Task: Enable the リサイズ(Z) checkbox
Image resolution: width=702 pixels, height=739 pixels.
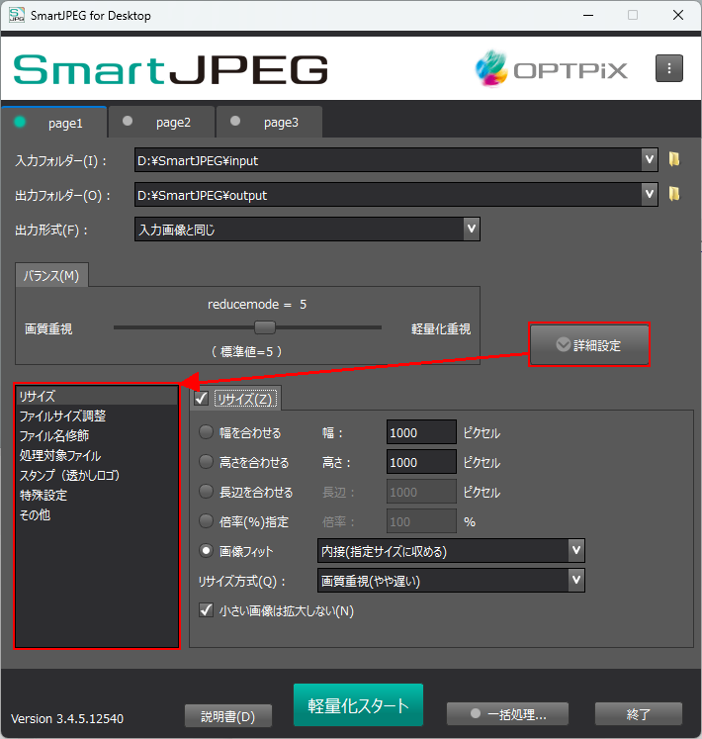Action: point(202,399)
